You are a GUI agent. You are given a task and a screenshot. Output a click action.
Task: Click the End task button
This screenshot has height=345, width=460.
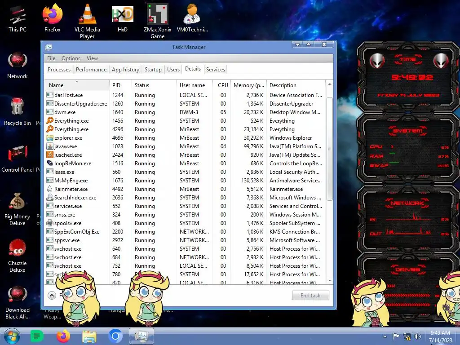pyautogui.click(x=310, y=296)
